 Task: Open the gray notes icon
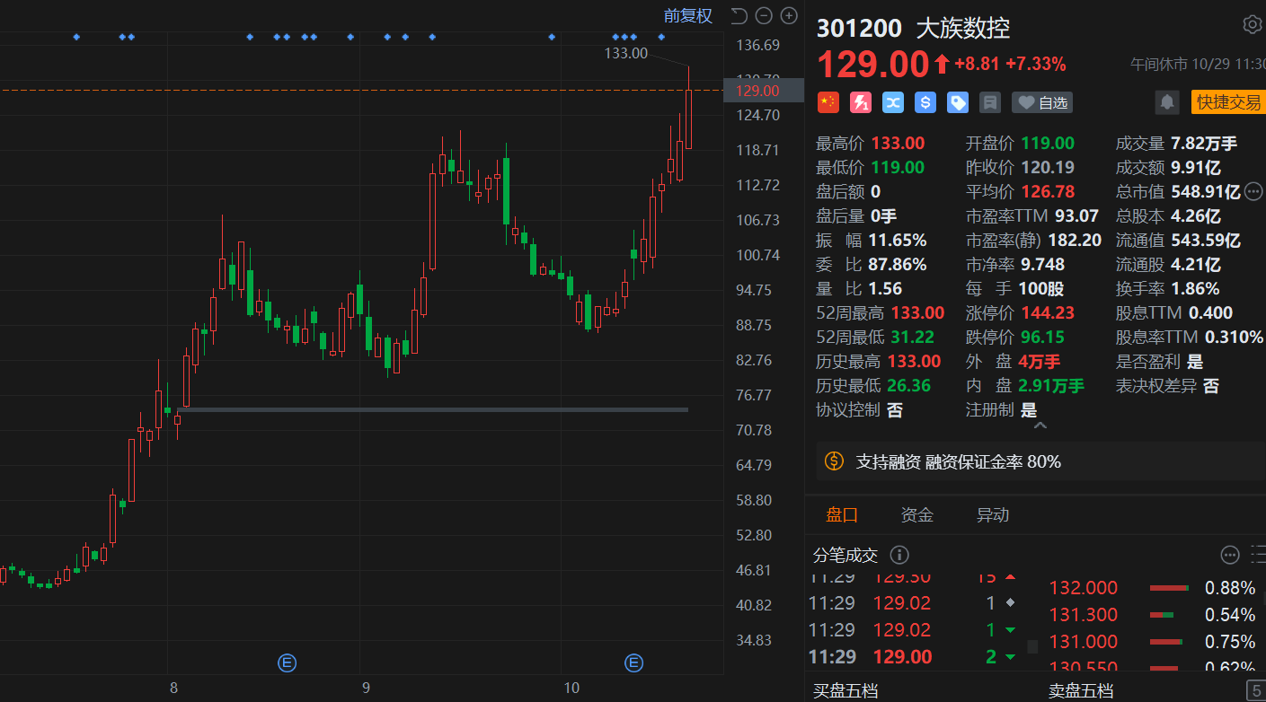990,102
